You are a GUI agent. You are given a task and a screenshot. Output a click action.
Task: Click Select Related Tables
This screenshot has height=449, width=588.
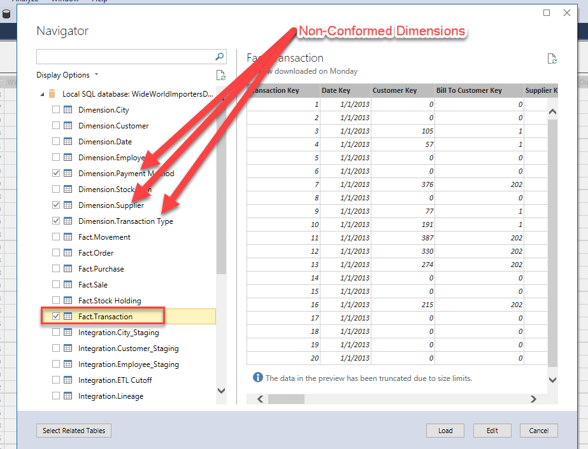pyautogui.click(x=73, y=431)
